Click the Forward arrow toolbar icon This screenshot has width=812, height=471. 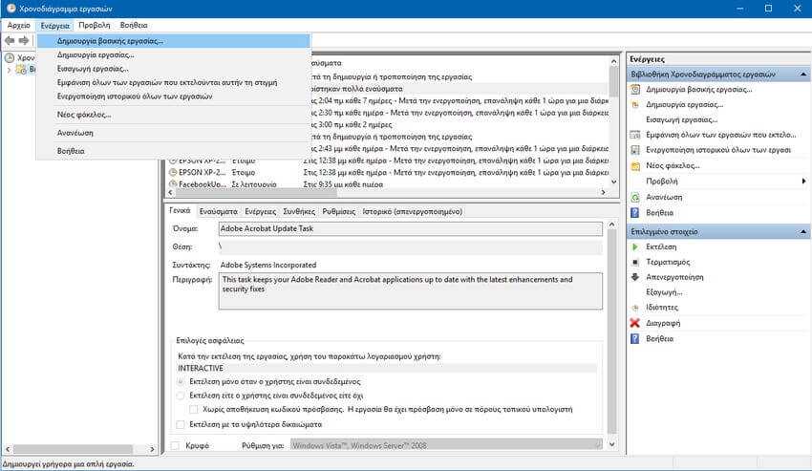point(24,40)
